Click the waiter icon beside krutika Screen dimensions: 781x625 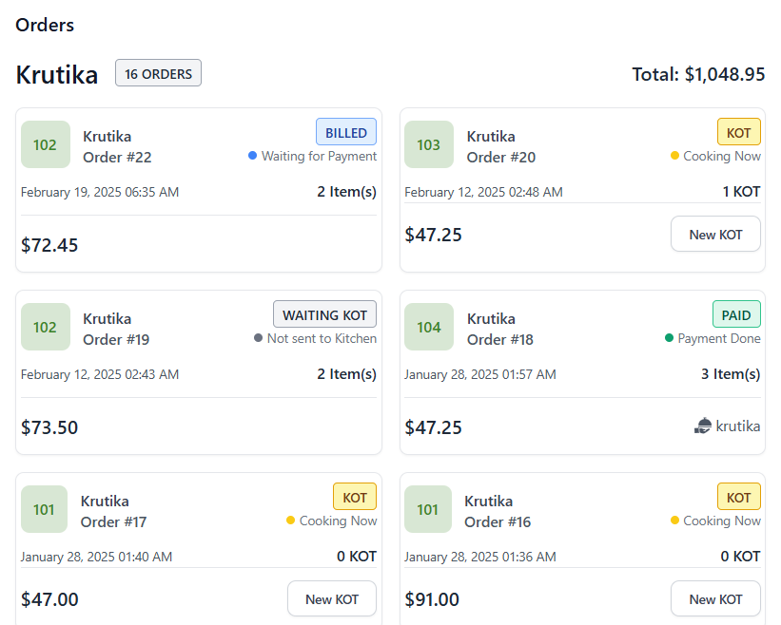coord(703,426)
